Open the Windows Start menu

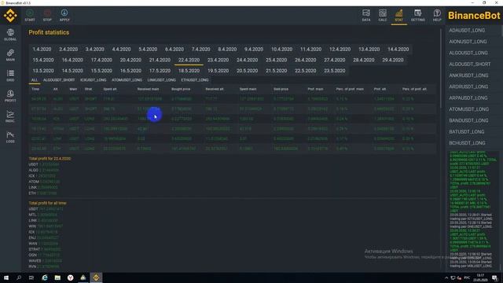(x=6, y=277)
